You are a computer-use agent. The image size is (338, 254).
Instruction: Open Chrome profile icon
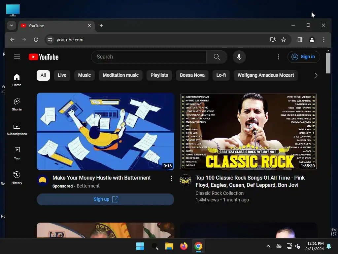[x=312, y=40]
